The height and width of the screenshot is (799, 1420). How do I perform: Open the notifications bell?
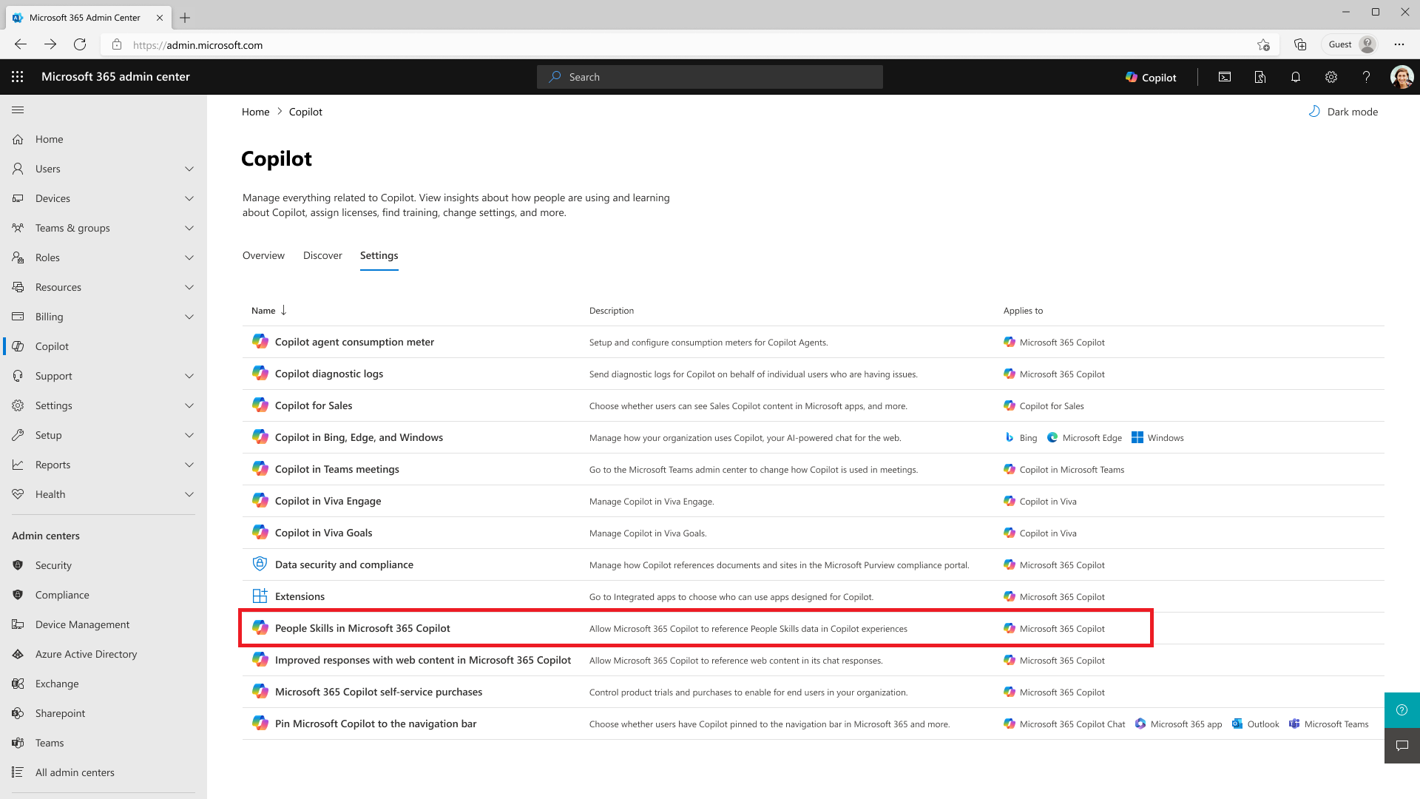tap(1296, 77)
